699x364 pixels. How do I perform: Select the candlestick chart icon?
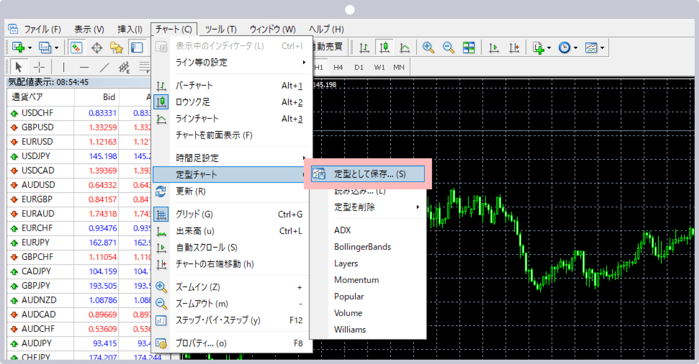coord(384,47)
